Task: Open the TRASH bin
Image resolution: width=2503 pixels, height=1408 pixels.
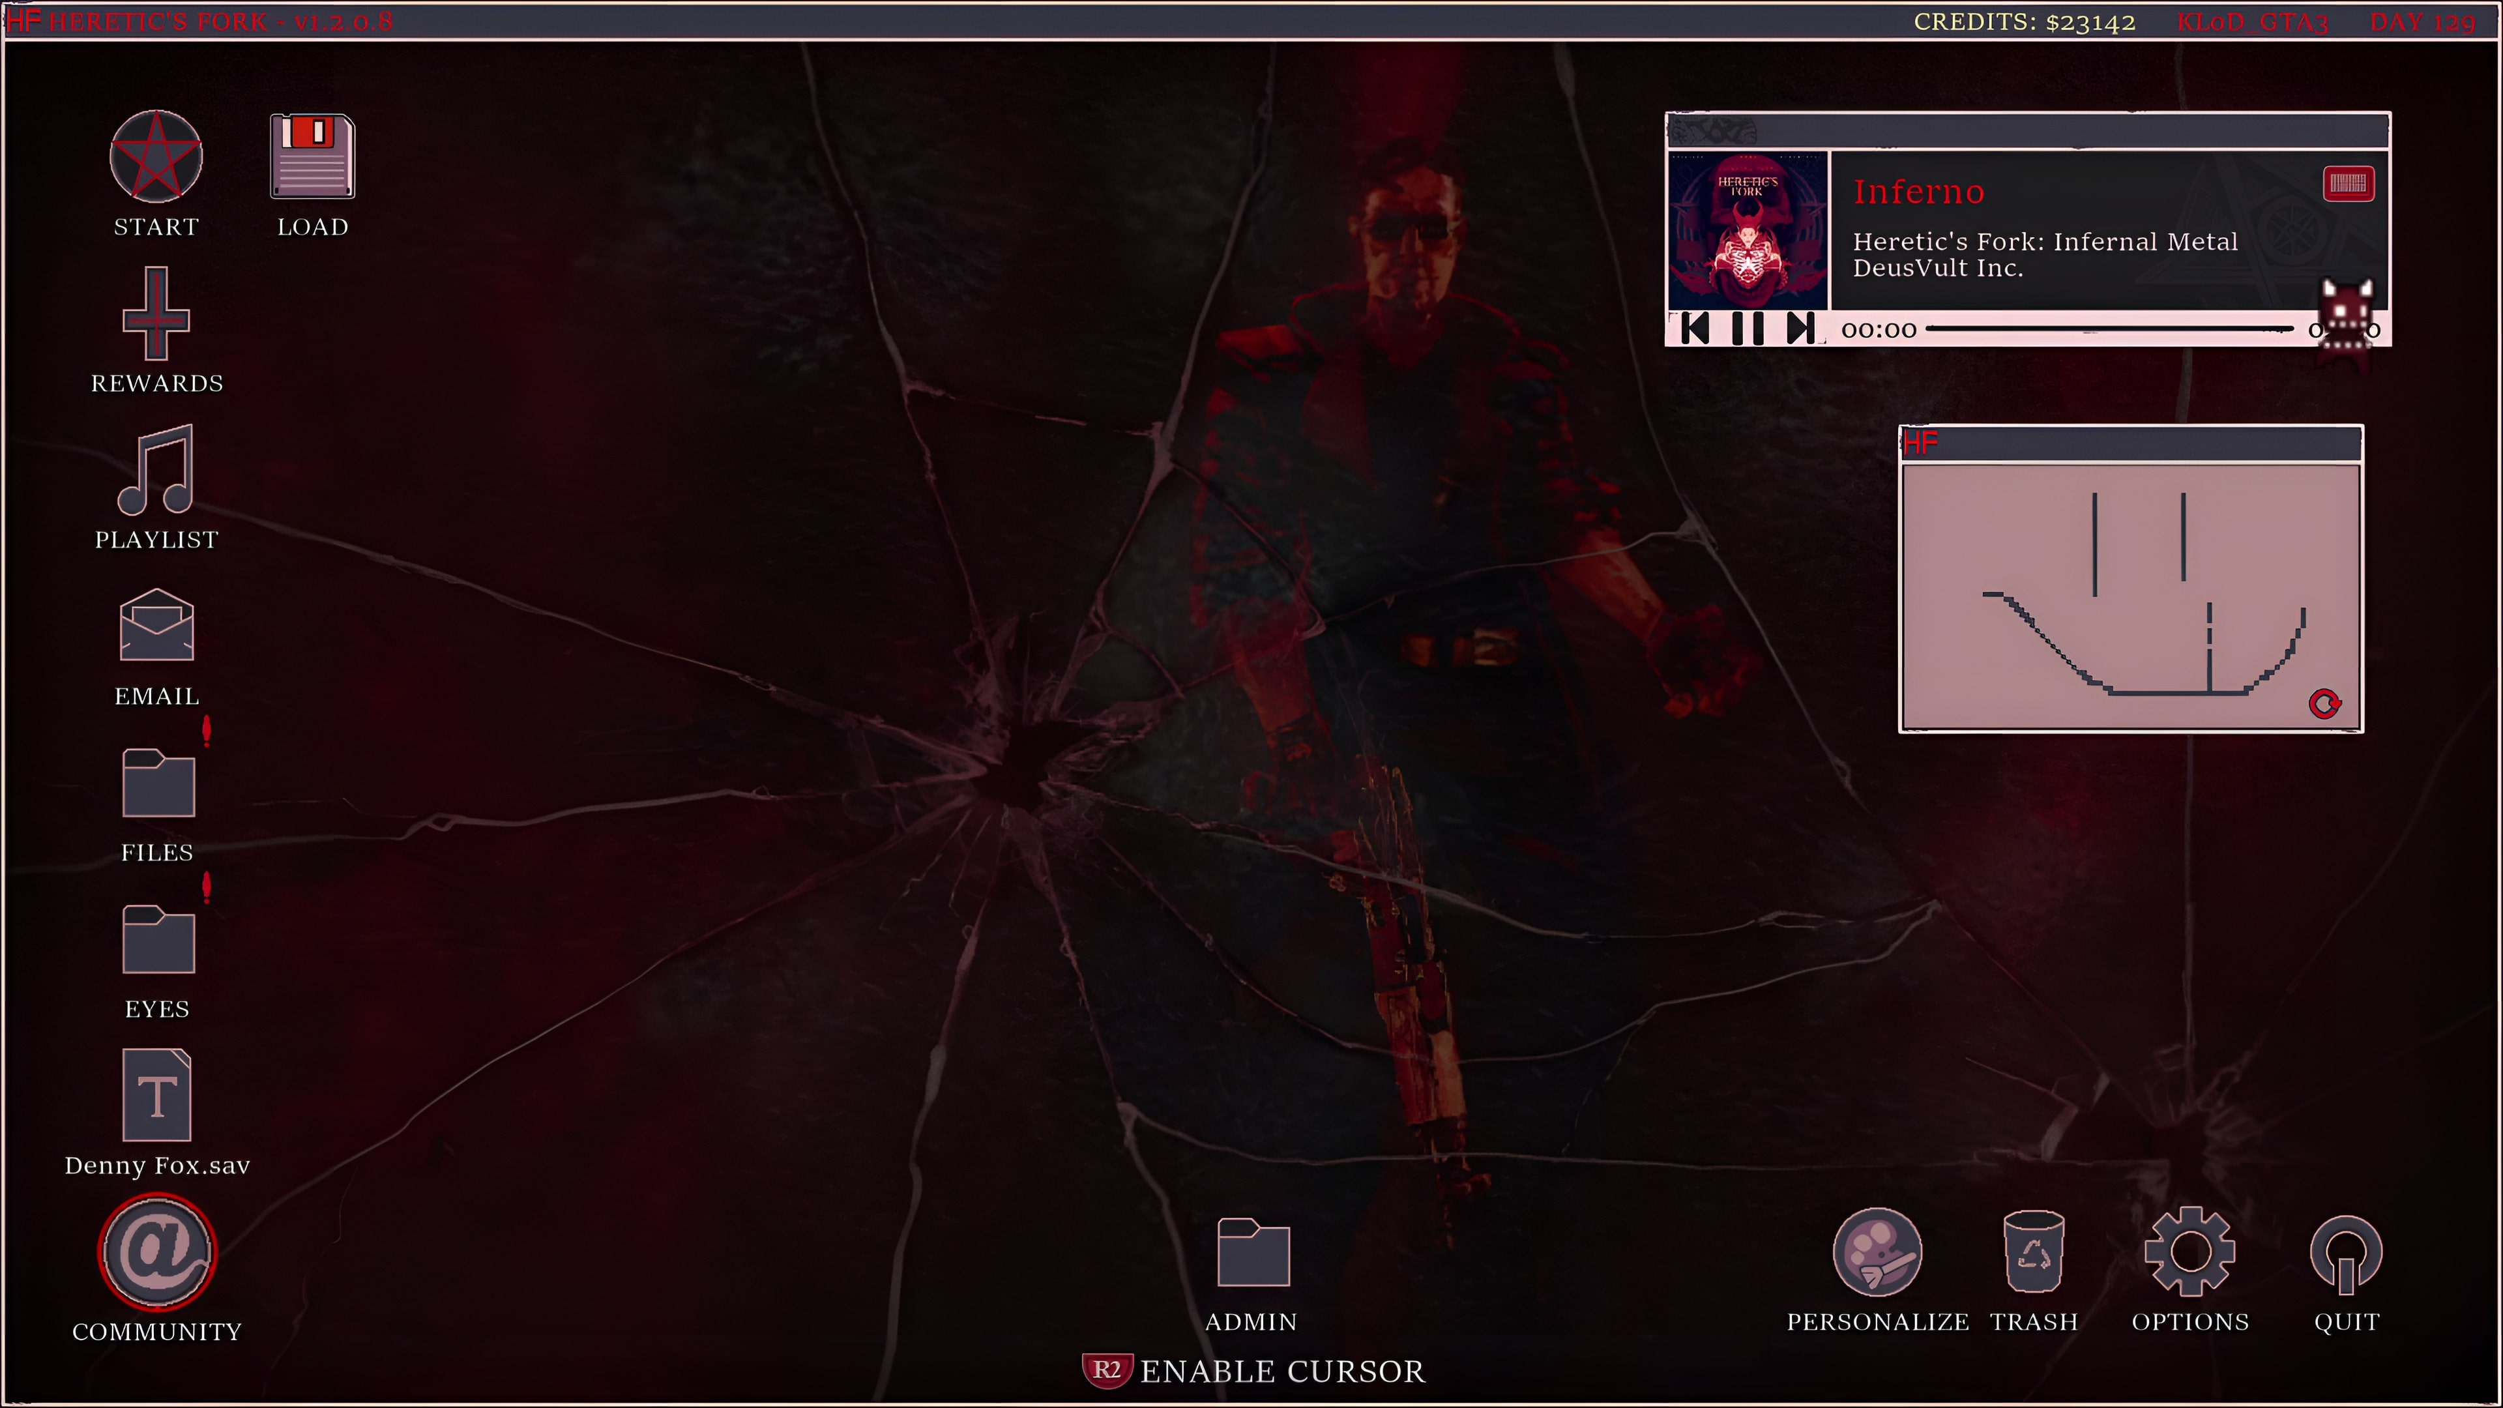Action: click(2033, 1252)
